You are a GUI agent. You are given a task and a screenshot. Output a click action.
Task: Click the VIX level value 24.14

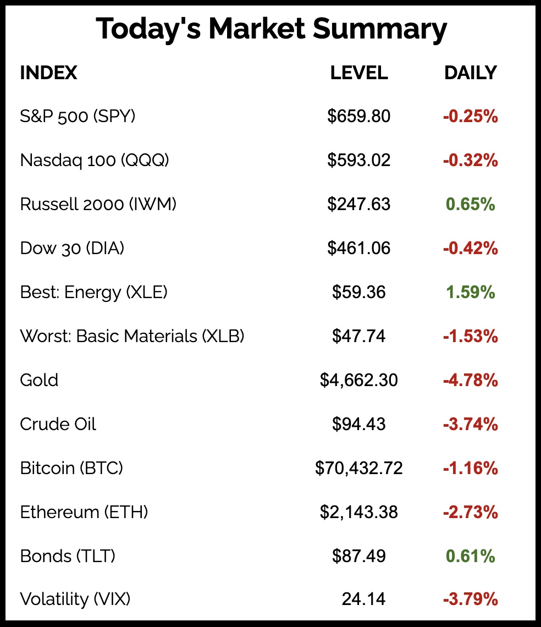coord(363,598)
